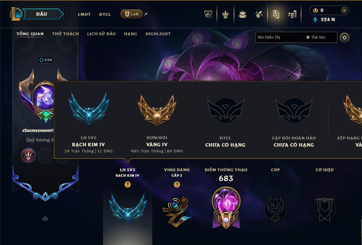Image resolution: width=362 pixels, height=245 pixels.
Task: Expand profile panel with the double chevron
Action: pyautogui.click(x=45, y=219)
